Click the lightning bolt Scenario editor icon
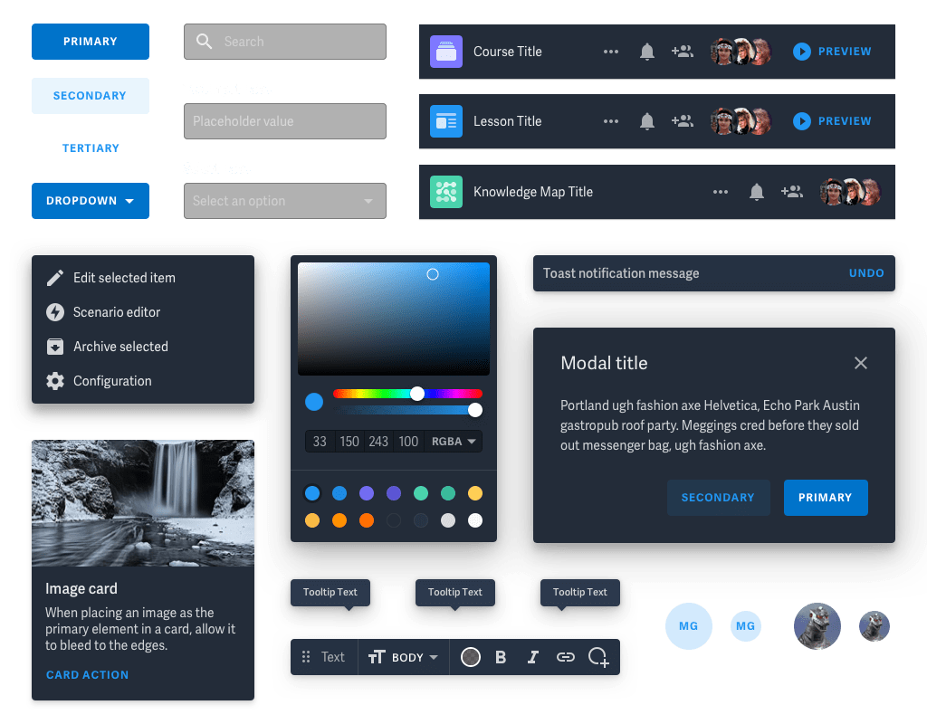 tap(55, 312)
